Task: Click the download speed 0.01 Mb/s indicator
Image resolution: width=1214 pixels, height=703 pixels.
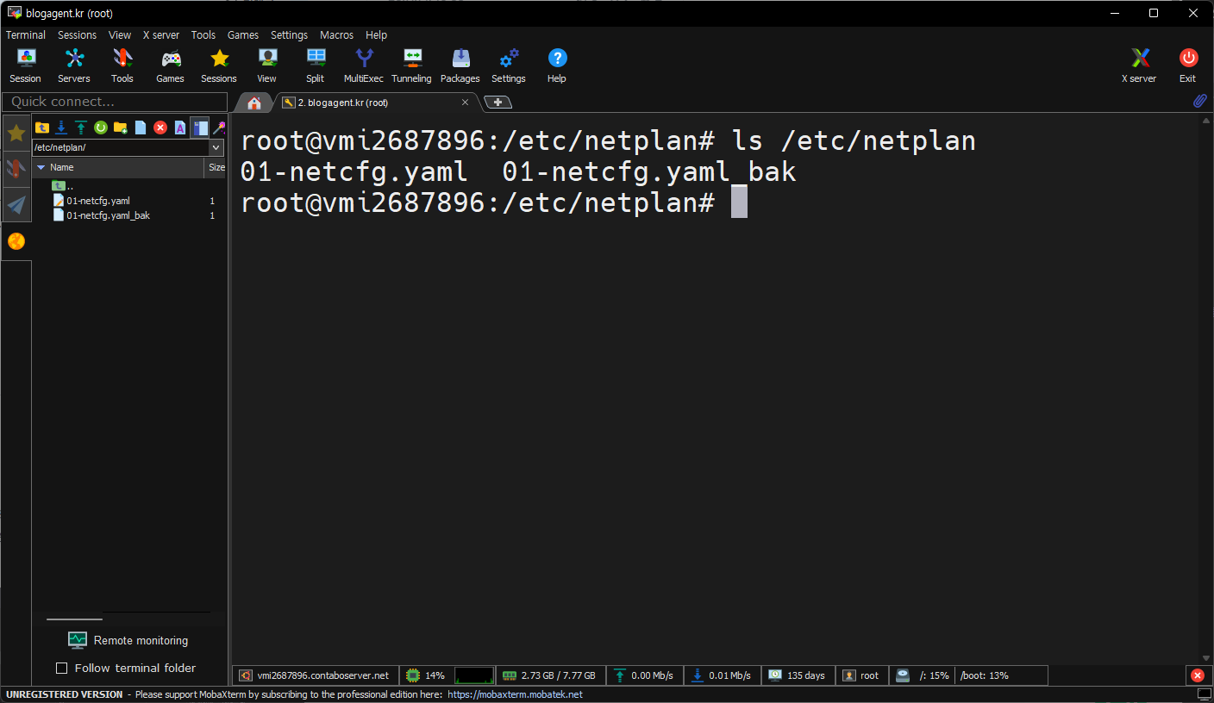Action: (x=723, y=675)
